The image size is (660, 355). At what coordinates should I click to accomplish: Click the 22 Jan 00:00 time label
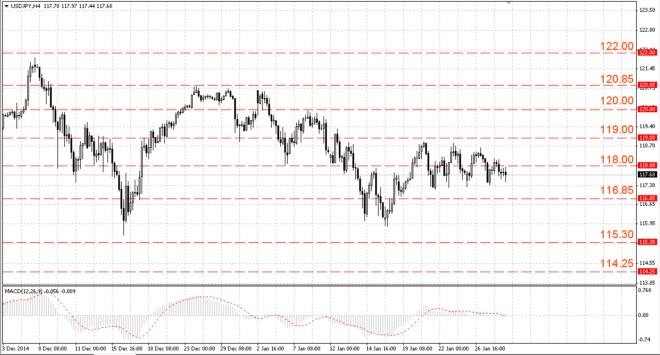tap(454, 349)
